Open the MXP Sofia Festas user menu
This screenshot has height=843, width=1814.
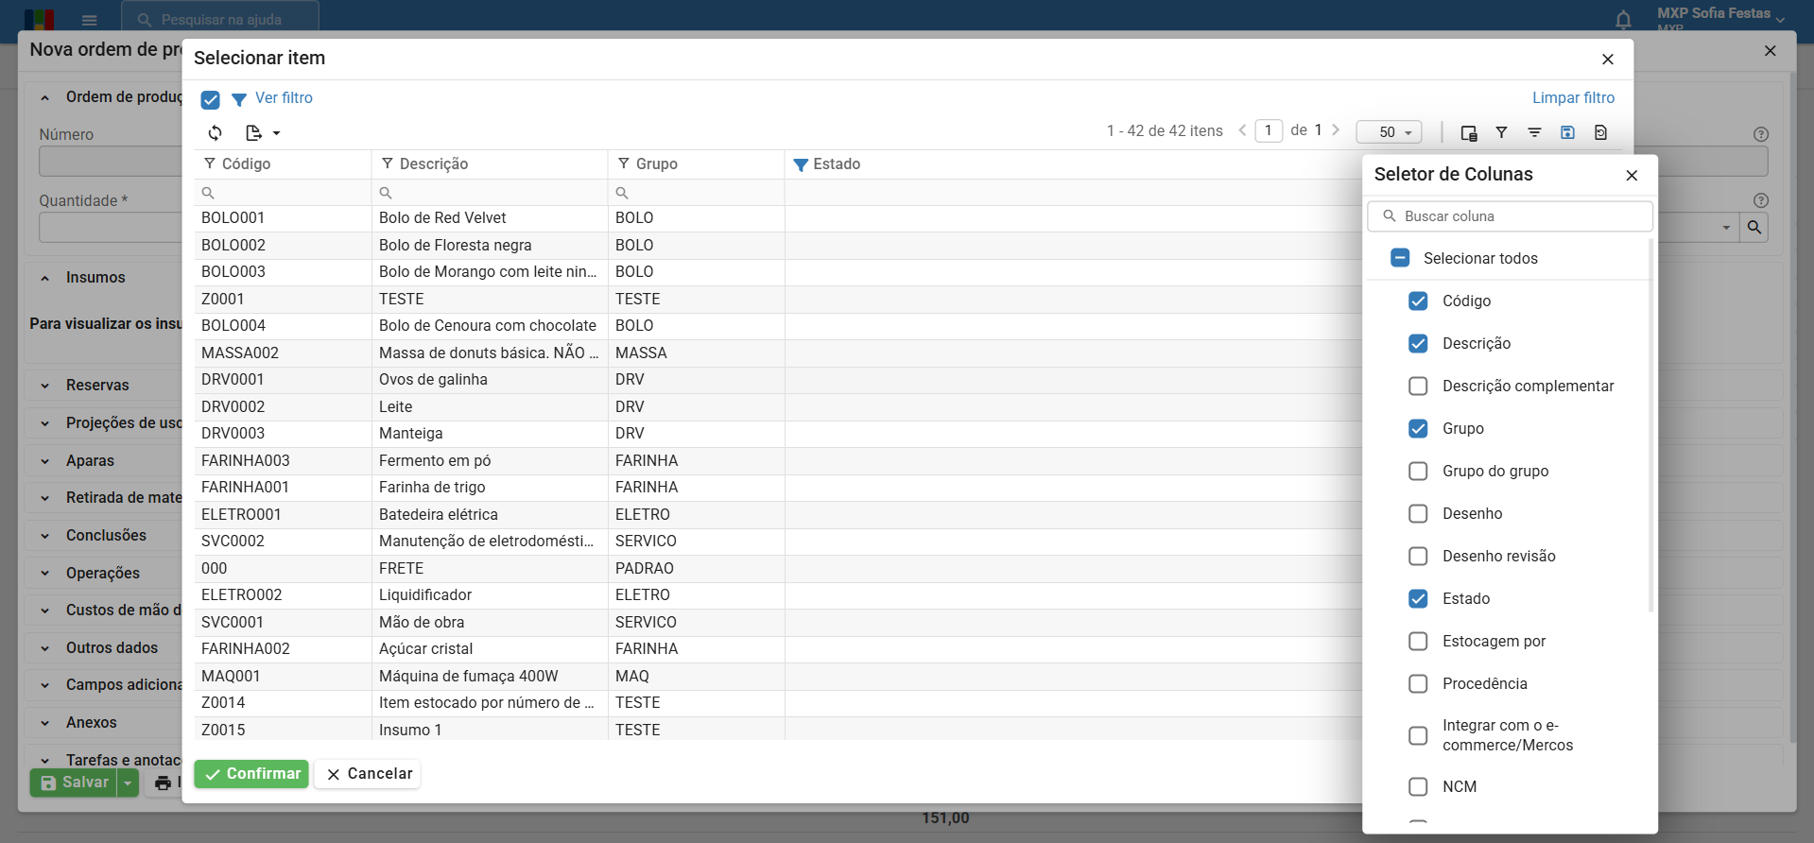tap(1720, 19)
